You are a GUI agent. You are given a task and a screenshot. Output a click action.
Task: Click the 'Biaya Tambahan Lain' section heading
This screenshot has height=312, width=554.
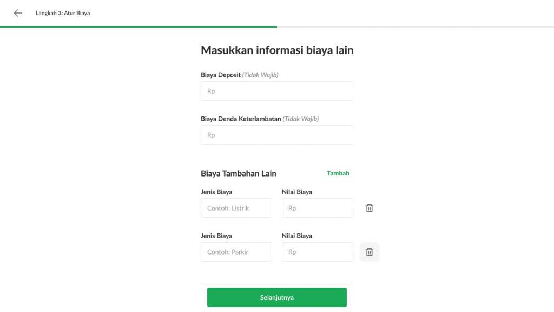[239, 173]
